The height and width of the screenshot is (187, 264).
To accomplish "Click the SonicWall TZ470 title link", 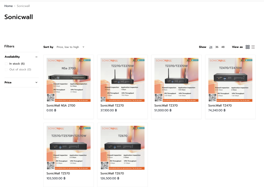I will [x=220, y=105].
